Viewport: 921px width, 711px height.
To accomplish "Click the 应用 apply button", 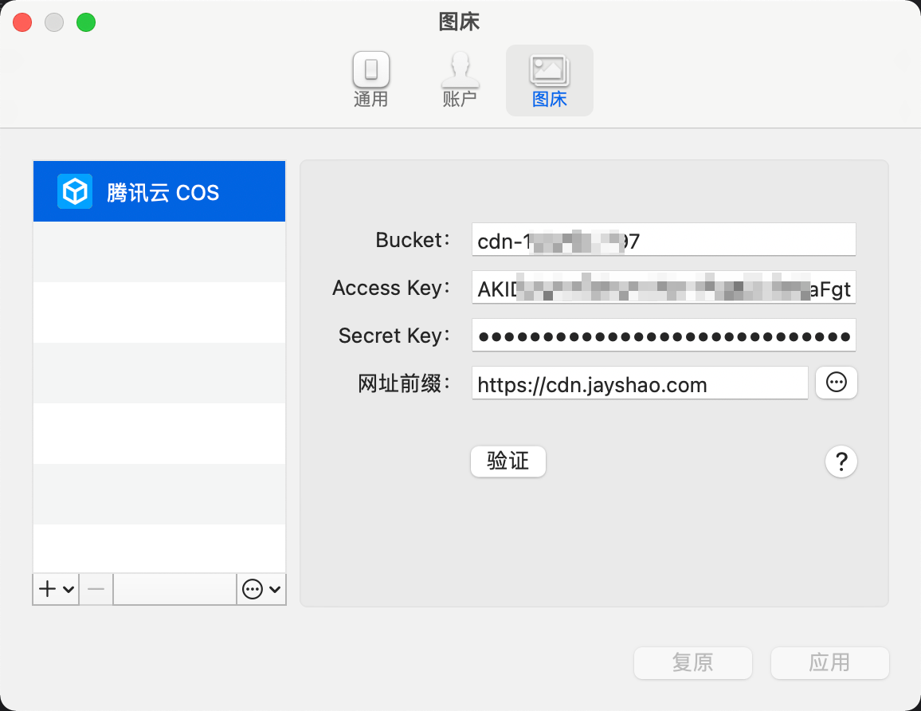I will (x=829, y=662).
